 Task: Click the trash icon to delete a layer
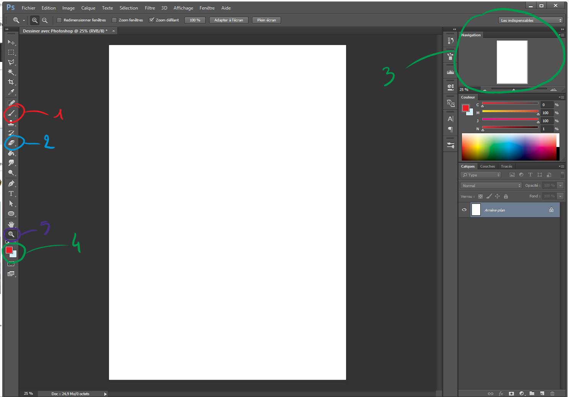tap(552, 394)
